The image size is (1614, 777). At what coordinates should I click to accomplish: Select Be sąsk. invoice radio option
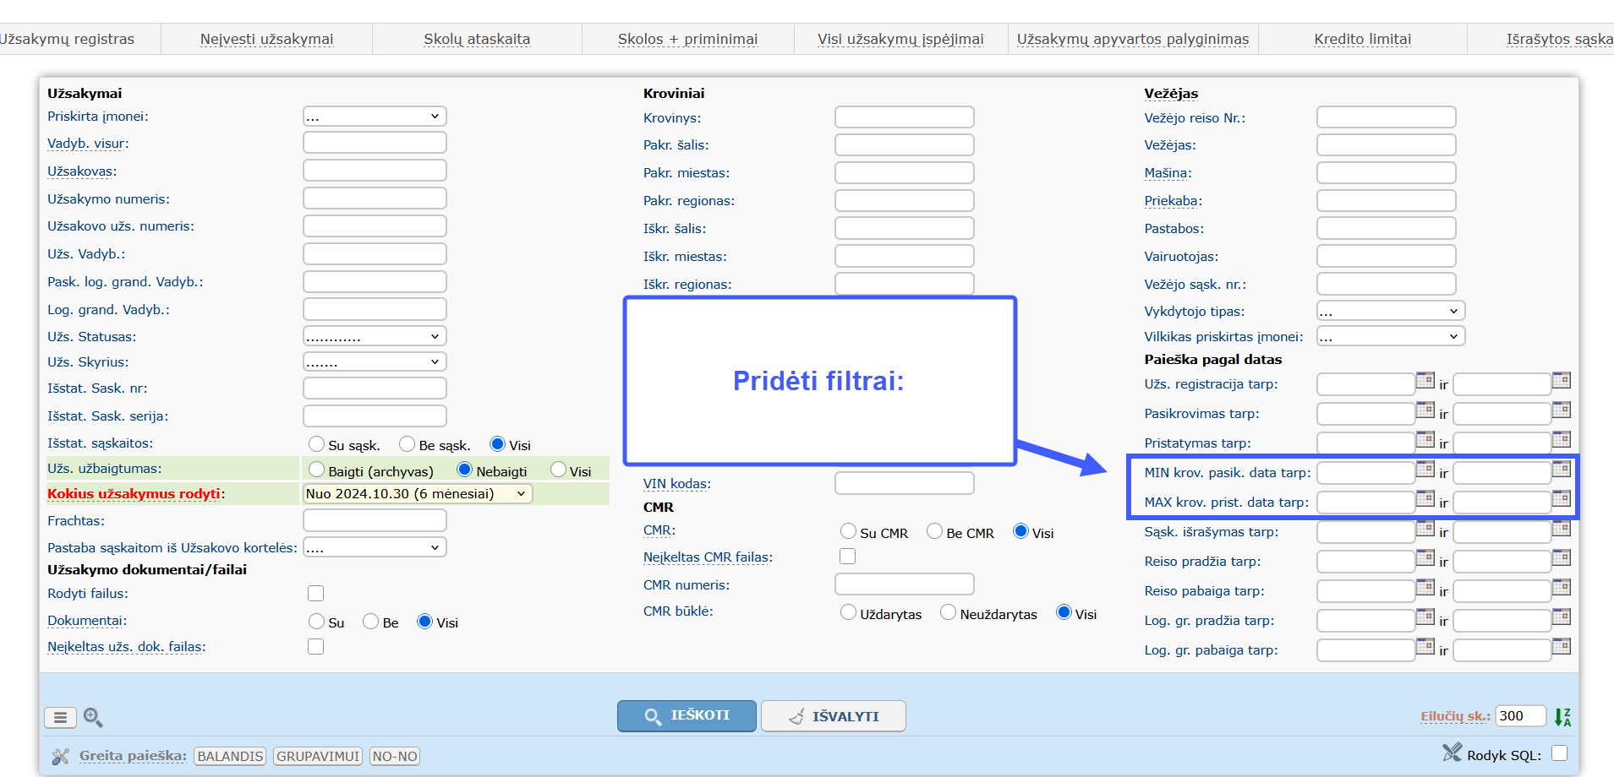(x=408, y=443)
